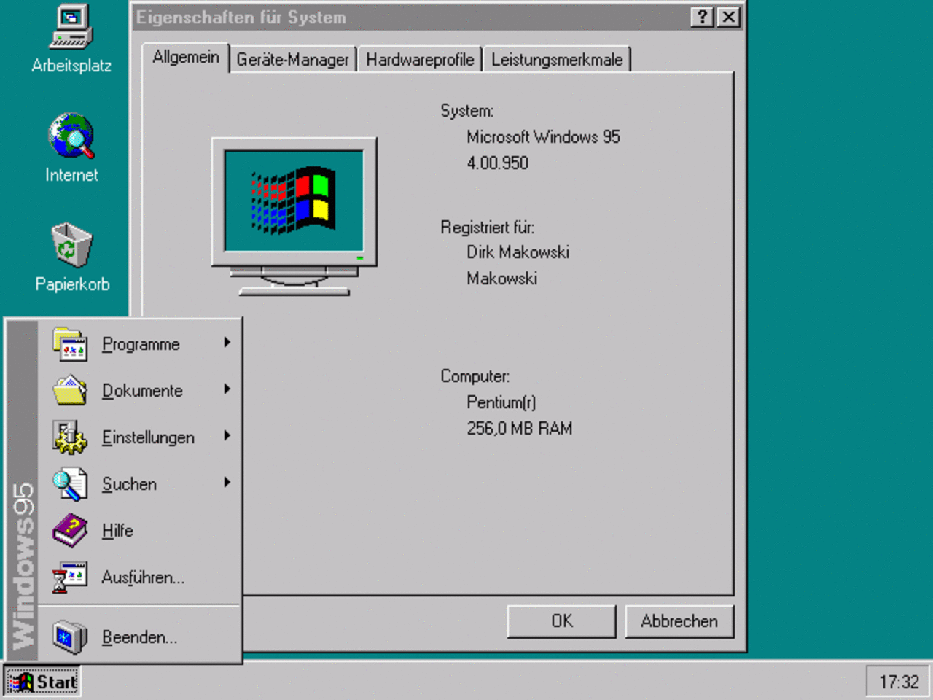Click the name Dirk Makowski
Viewport: 933px width, 700px height.
(x=518, y=252)
